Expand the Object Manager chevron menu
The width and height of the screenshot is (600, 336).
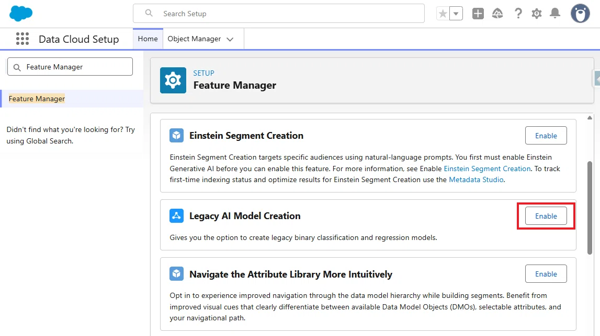pyautogui.click(x=230, y=39)
